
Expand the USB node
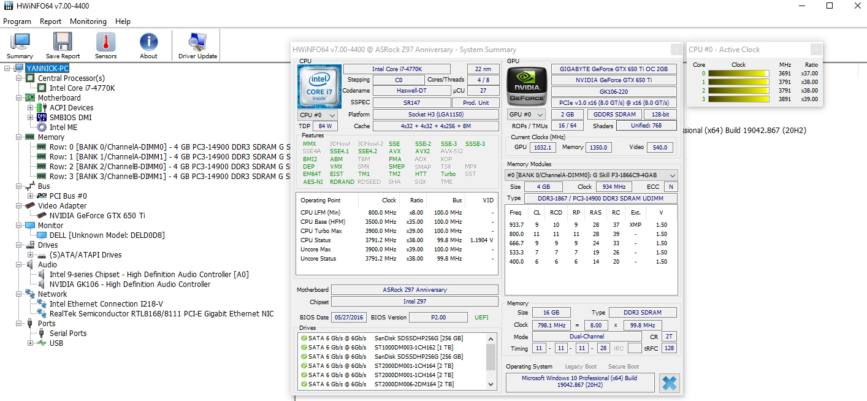click(x=30, y=343)
